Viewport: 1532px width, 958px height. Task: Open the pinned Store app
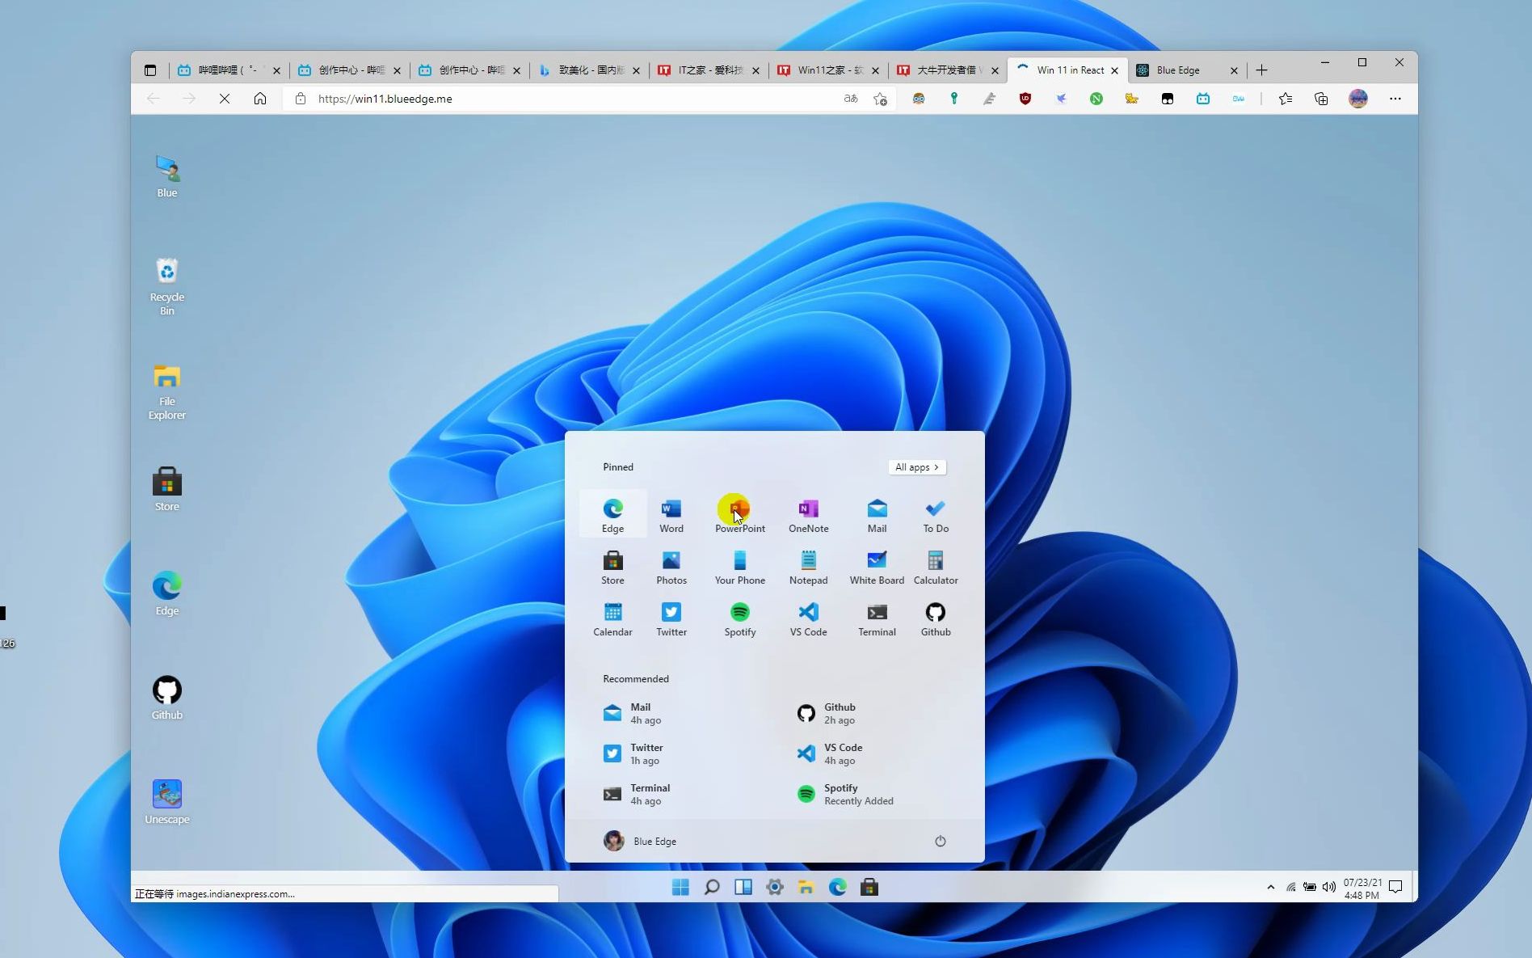[612, 566]
